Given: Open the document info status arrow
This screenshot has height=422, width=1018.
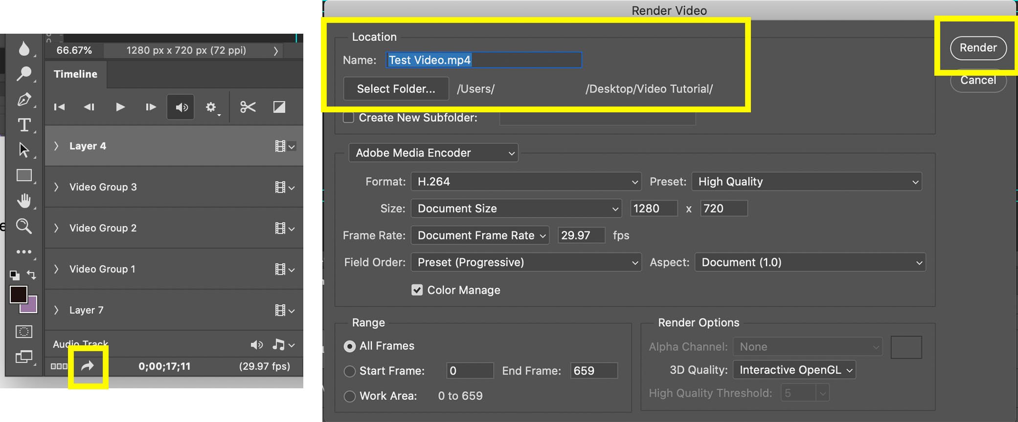Looking at the screenshot, I should pyautogui.click(x=276, y=51).
